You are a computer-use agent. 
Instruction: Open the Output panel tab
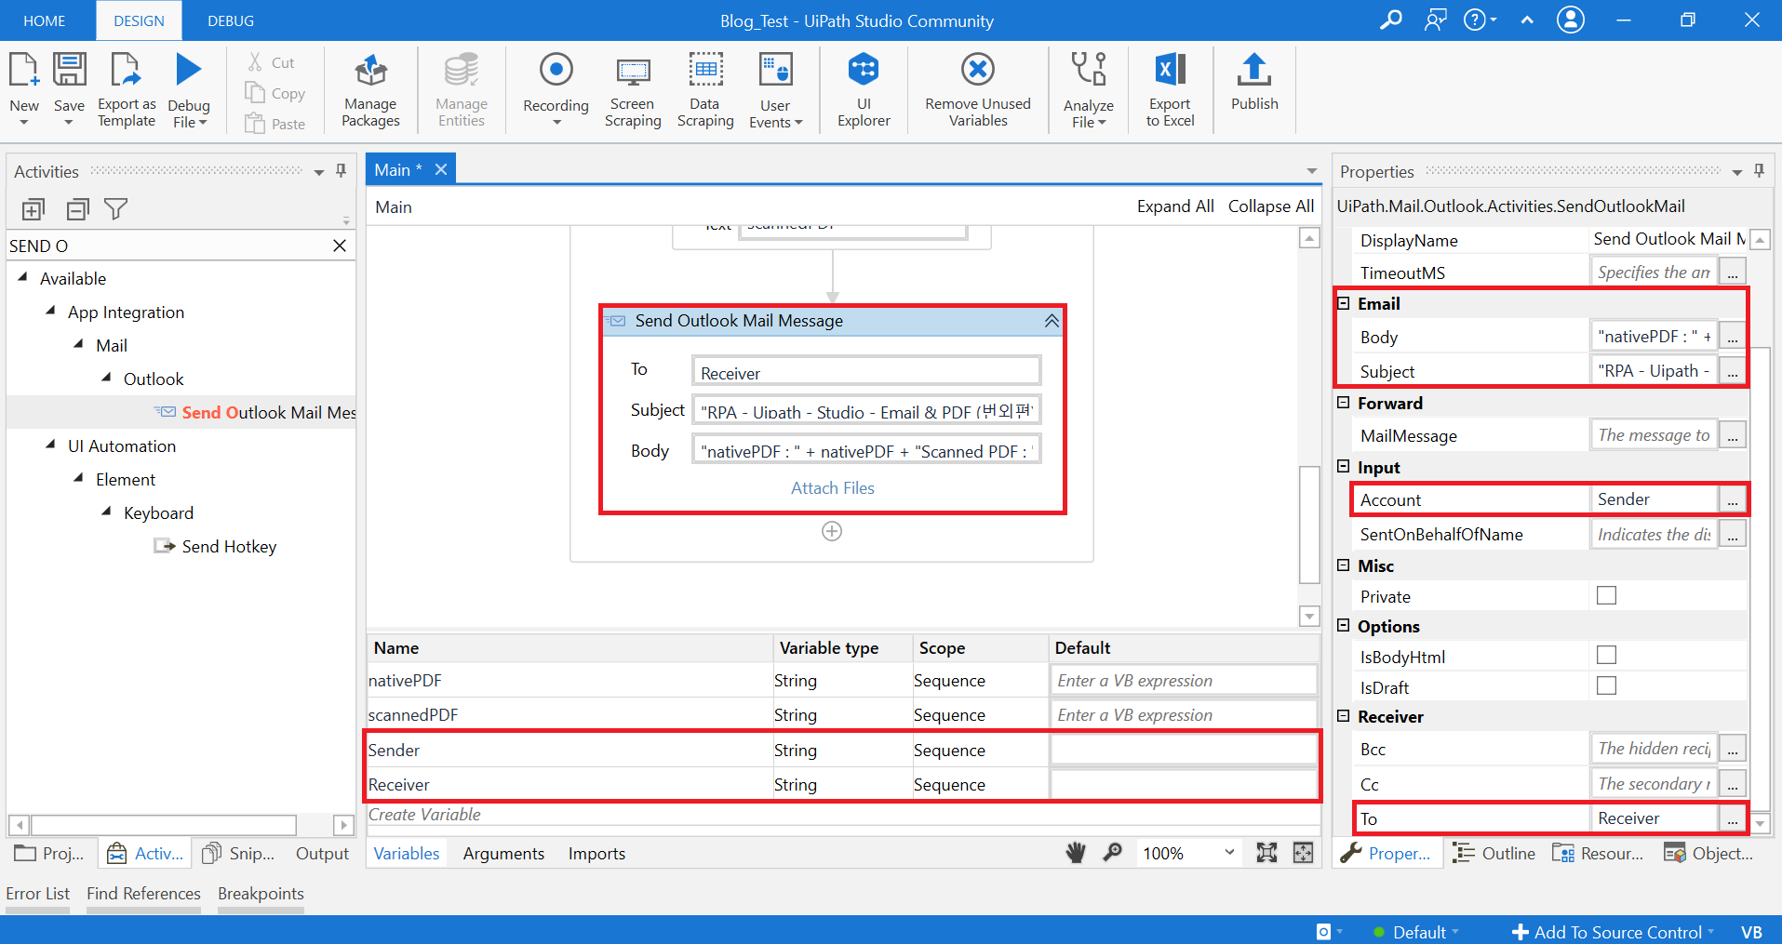tap(322, 853)
